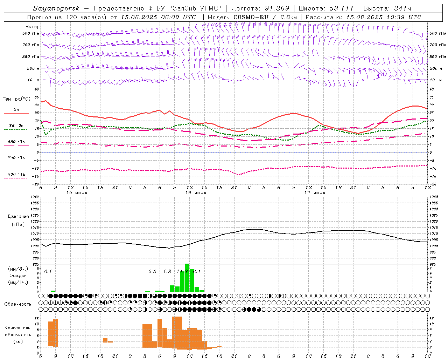The width and height of the screenshot is (448, 359).
Task: Click the '6.1' precipitation total value
Action: tap(197, 271)
